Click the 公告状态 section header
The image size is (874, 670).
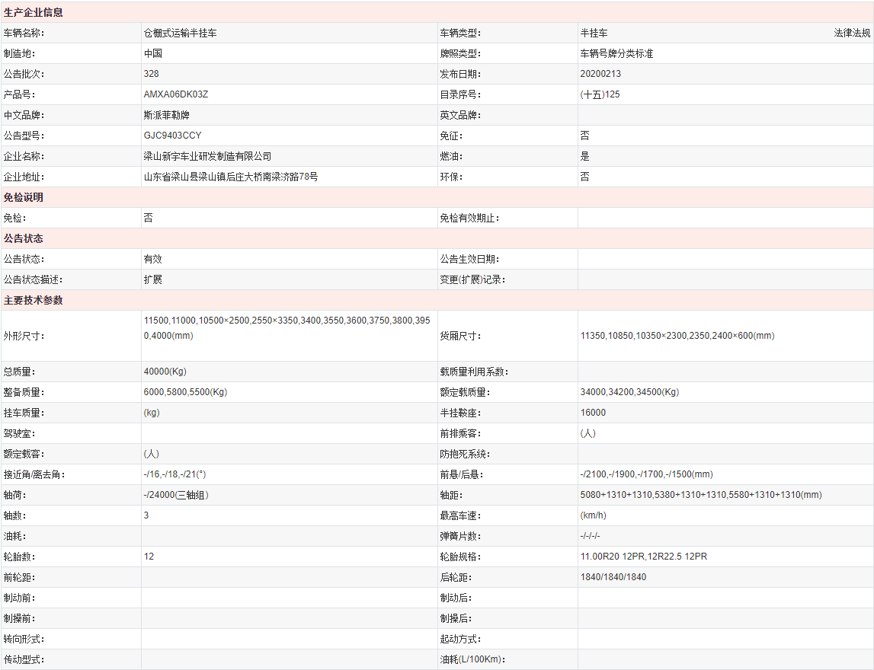click(x=24, y=239)
